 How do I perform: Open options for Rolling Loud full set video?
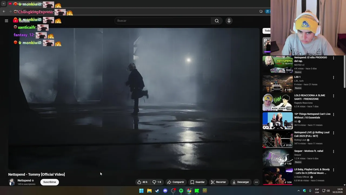click(333, 133)
